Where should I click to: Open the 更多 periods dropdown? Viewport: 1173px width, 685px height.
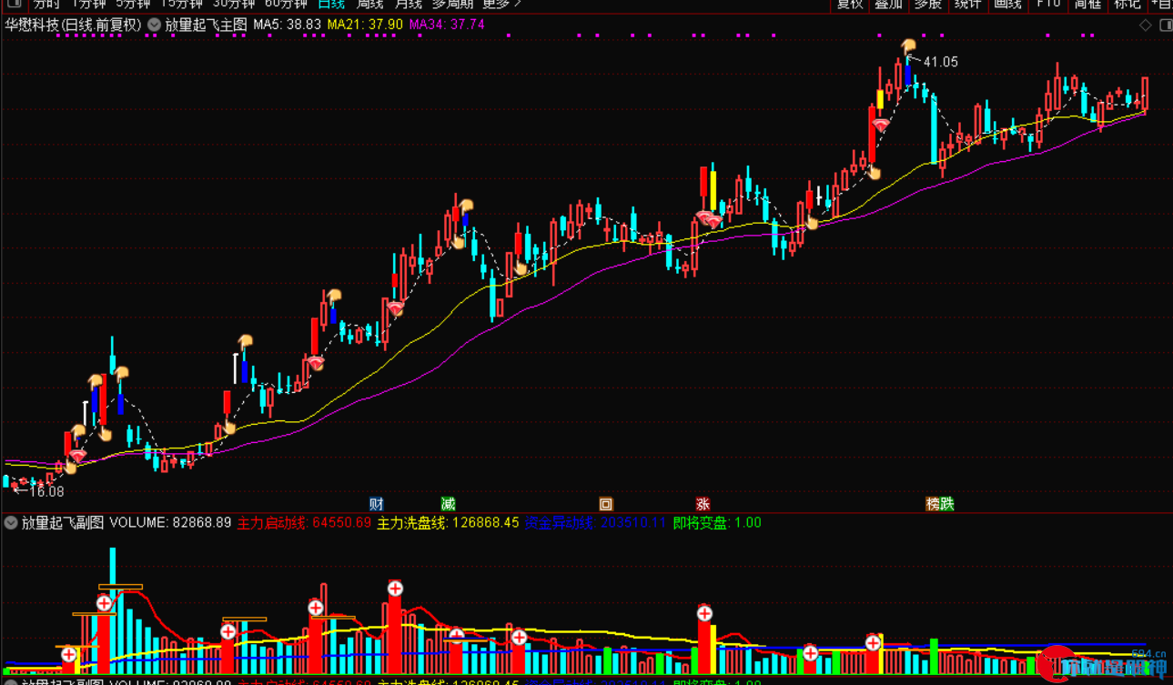pyautogui.click(x=502, y=5)
